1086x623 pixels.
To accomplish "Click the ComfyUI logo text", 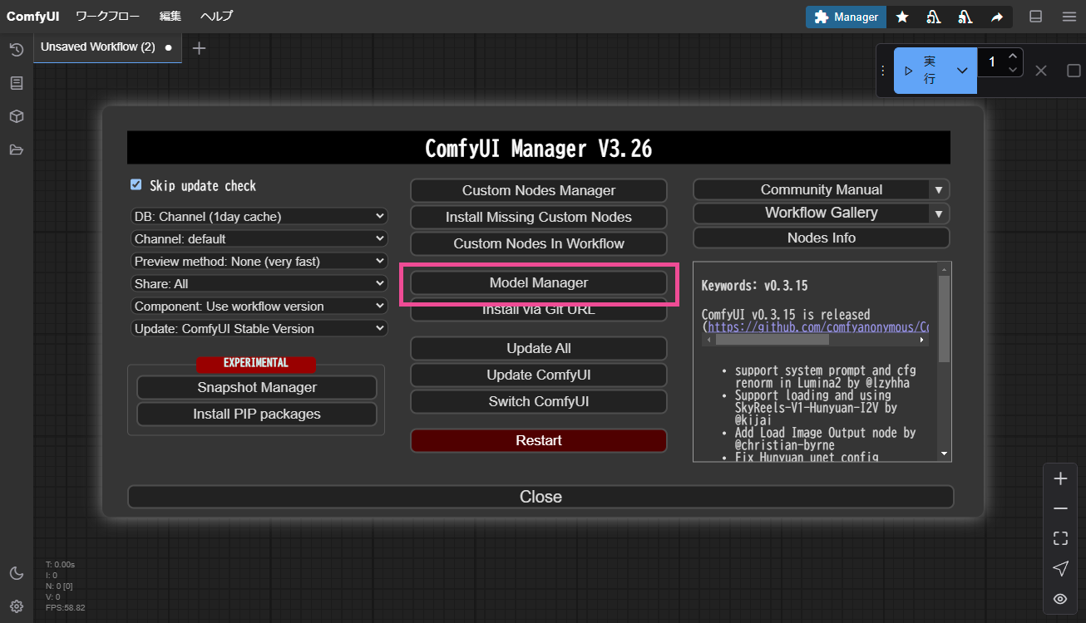I will tap(33, 17).
